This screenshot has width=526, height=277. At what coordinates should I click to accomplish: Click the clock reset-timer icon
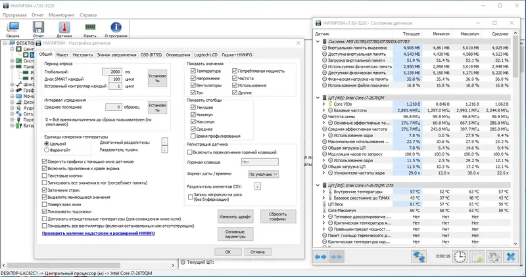[x=460, y=257]
